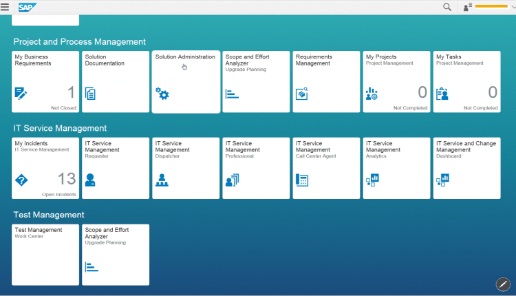The height and width of the screenshot is (296, 516).
Task: Click the SAP logo
Action: pyautogui.click(x=28, y=7)
